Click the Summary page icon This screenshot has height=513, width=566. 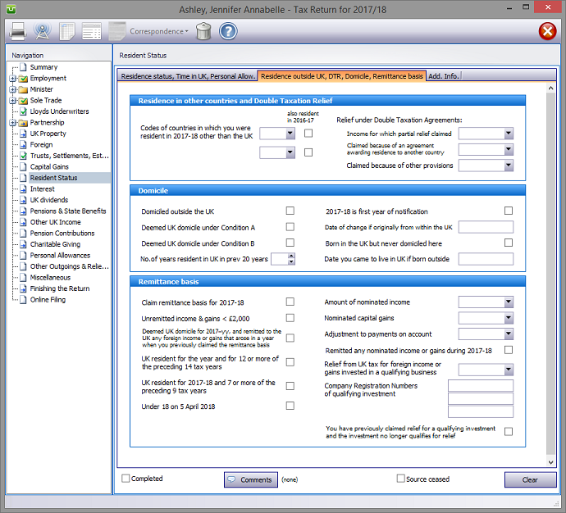pyautogui.click(x=23, y=67)
